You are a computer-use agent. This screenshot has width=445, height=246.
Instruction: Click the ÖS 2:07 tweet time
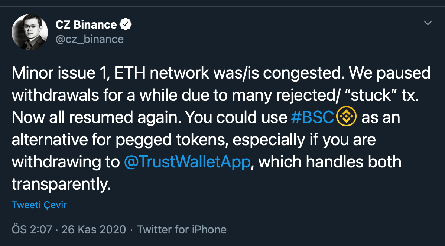pyautogui.click(x=32, y=229)
